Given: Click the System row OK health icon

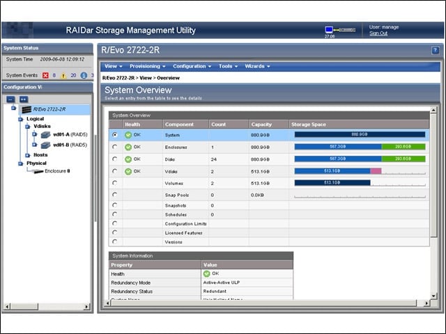Looking at the screenshot, I should 128,135.
